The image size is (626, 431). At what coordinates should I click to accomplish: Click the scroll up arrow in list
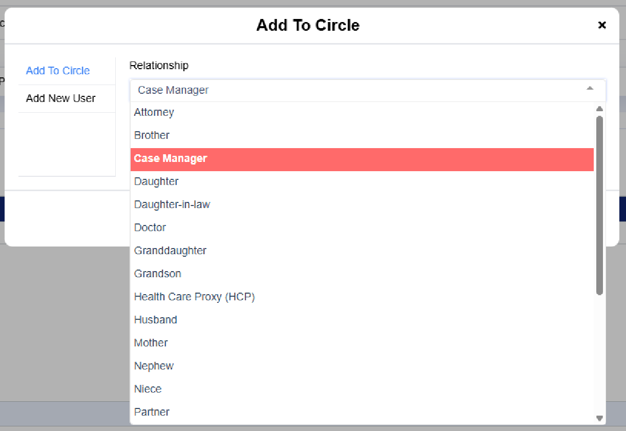pyautogui.click(x=599, y=109)
